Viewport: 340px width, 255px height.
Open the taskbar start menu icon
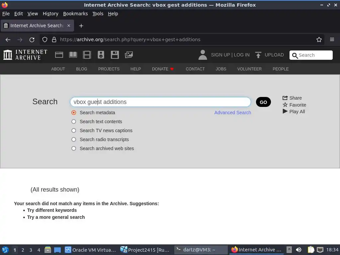[x=5, y=250]
